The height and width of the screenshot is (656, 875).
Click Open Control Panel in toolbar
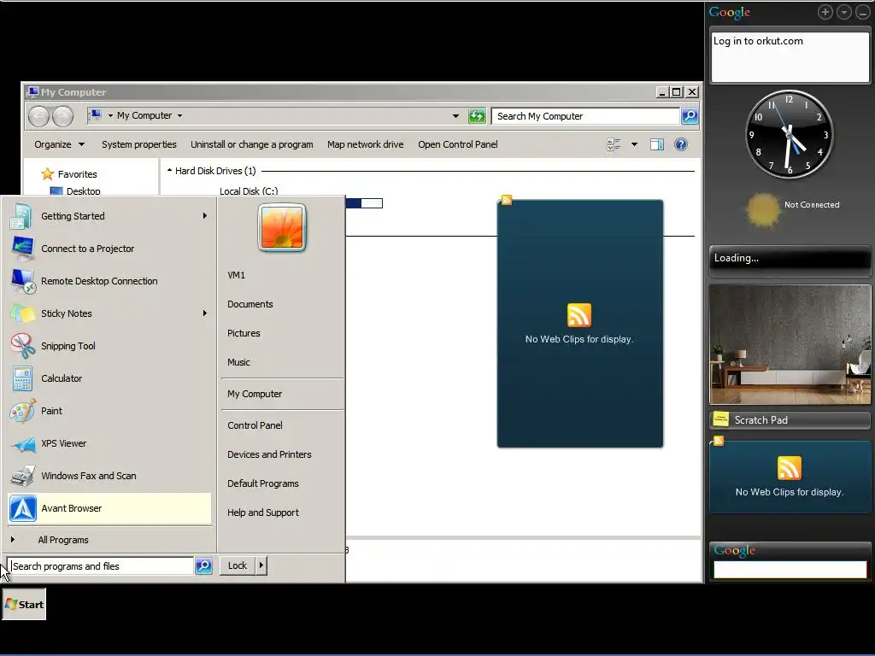[x=458, y=144]
